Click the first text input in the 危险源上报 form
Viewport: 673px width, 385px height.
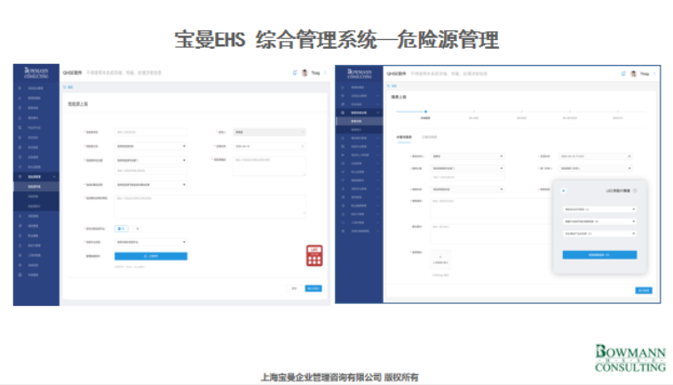coord(151,132)
